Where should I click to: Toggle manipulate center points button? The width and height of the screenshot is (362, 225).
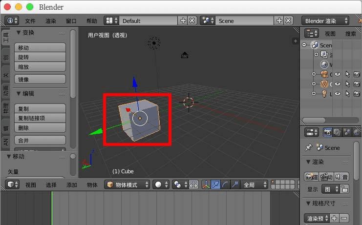click(x=193, y=184)
